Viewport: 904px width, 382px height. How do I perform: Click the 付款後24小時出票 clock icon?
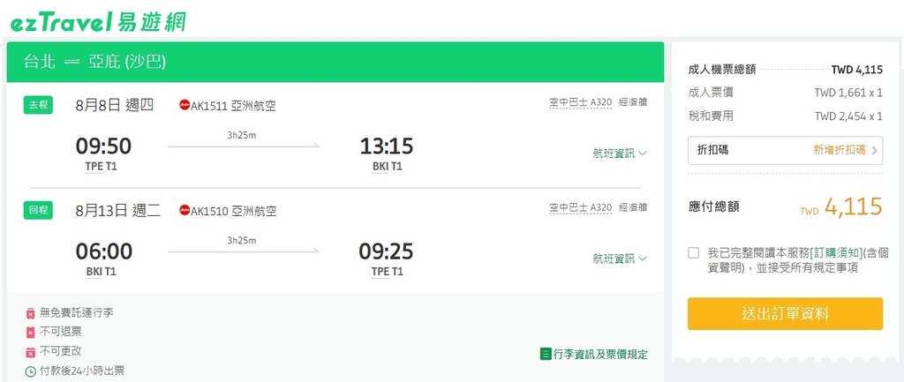pos(31,371)
